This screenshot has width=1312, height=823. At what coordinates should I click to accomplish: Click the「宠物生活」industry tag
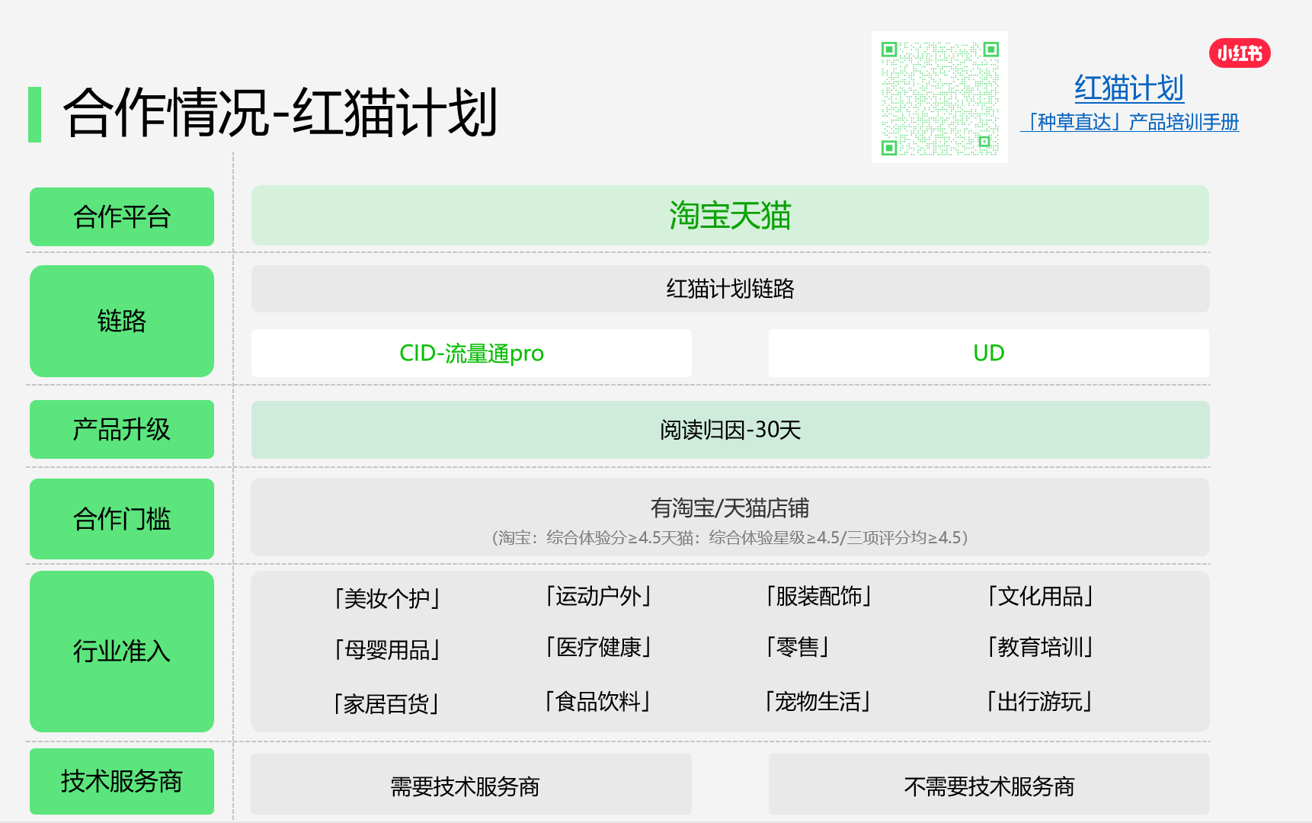tap(818, 701)
